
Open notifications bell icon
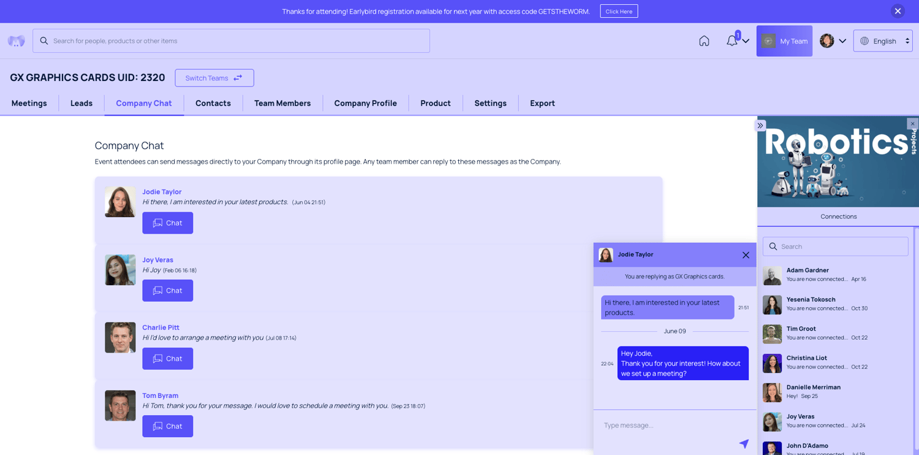coord(732,41)
